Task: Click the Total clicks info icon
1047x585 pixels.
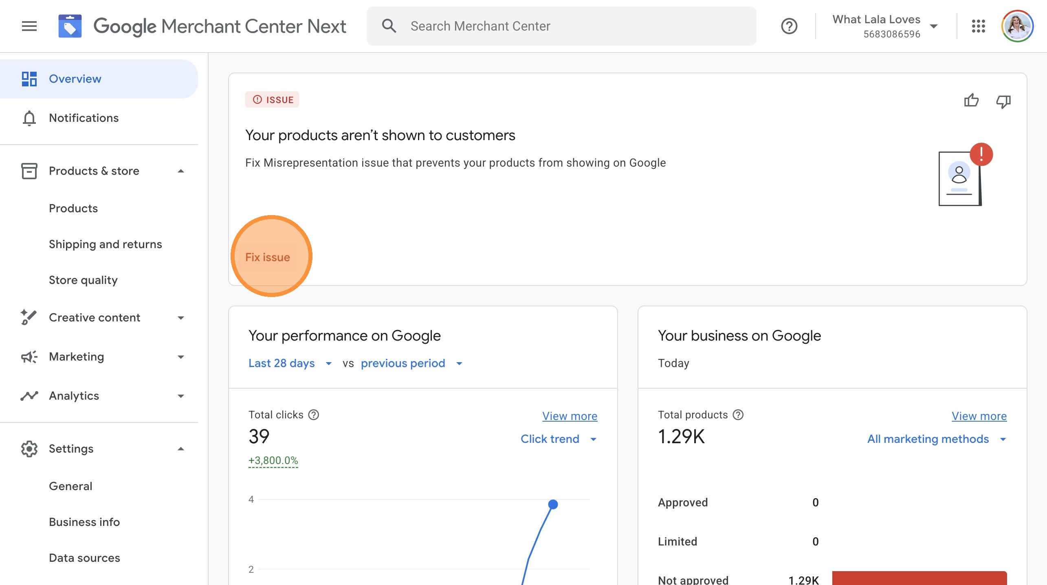Action: click(314, 415)
